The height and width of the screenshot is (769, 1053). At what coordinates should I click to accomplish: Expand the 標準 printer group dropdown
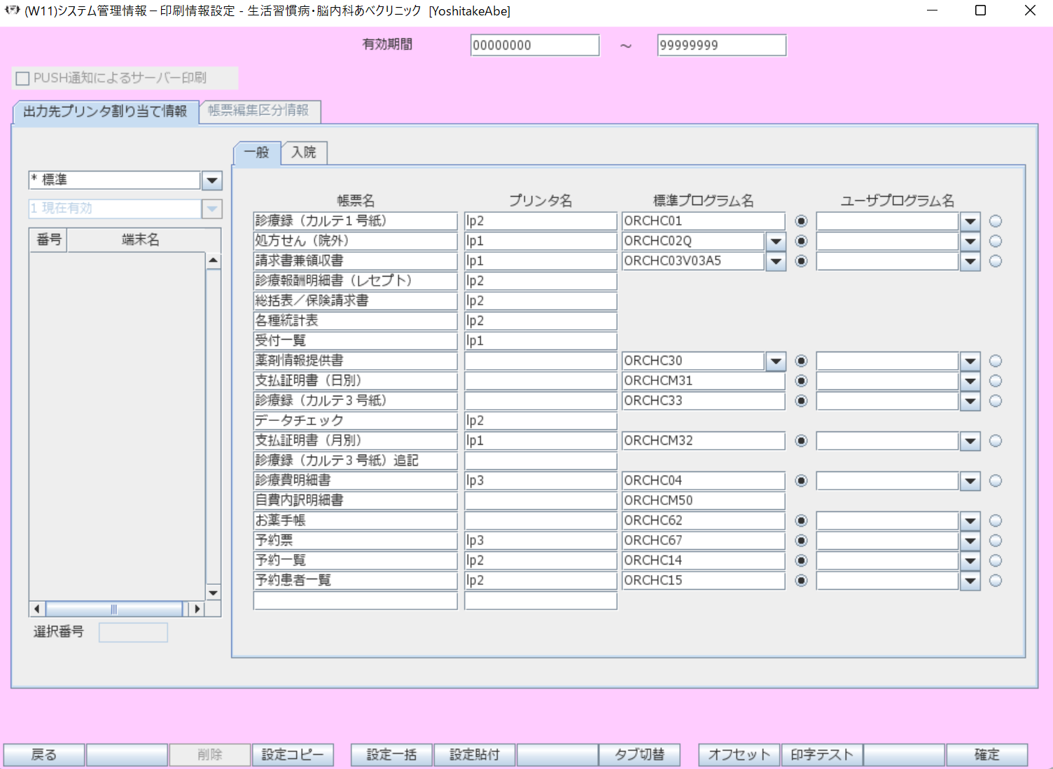[211, 181]
